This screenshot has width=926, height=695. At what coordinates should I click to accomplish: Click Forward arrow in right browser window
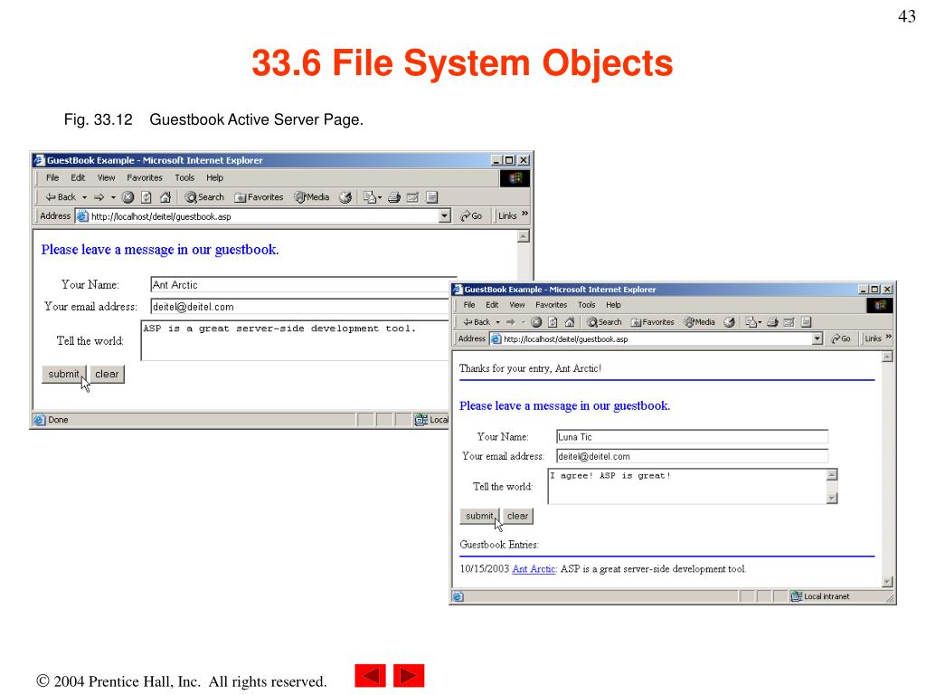click(x=510, y=322)
